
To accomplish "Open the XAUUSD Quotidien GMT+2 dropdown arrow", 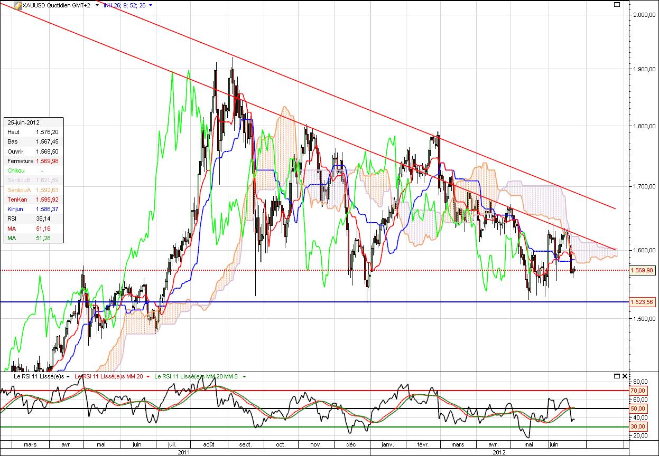I will [97, 5].
